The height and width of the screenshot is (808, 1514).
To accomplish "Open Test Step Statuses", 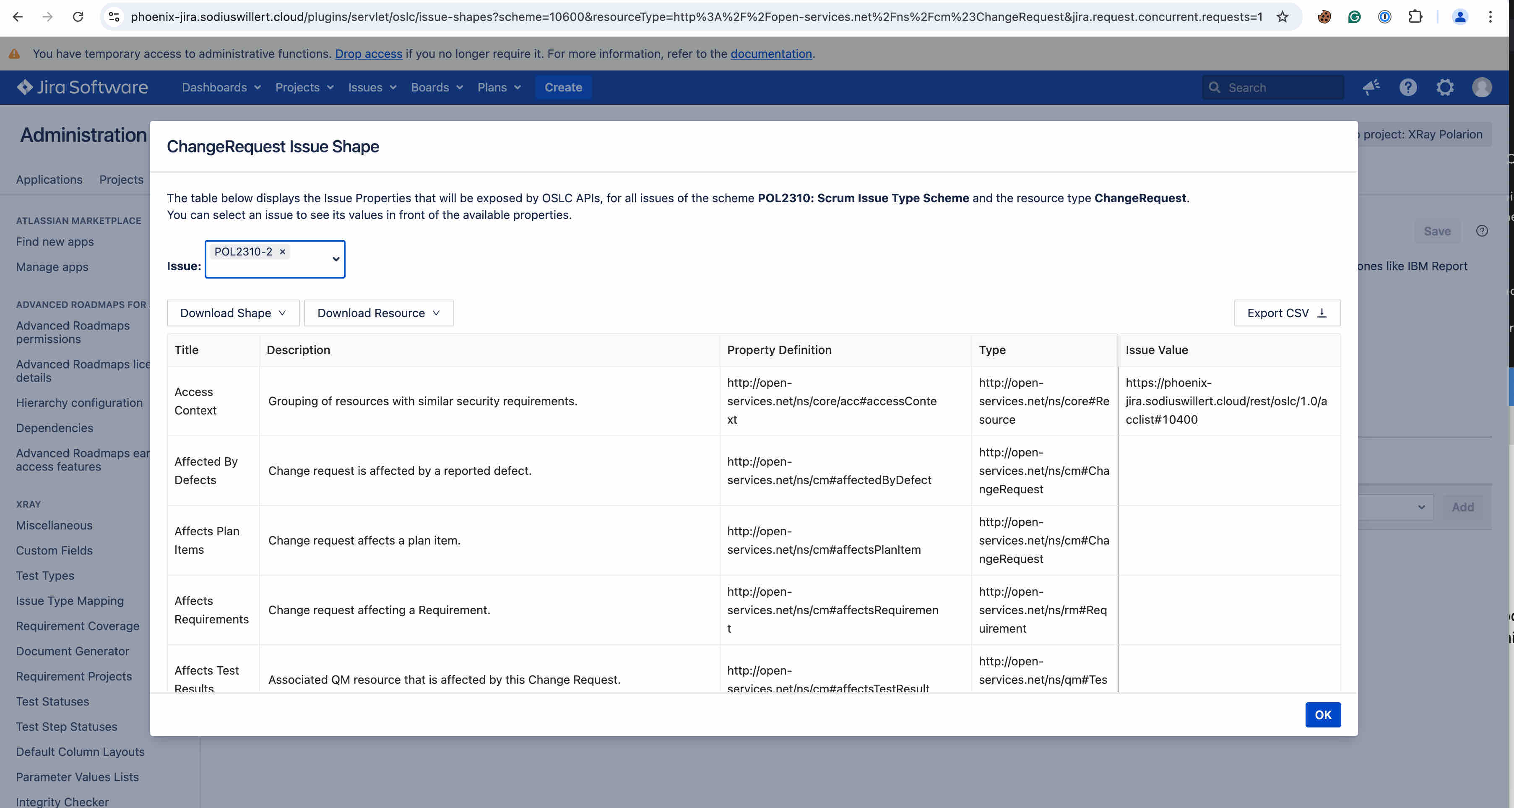I will pos(66,727).
